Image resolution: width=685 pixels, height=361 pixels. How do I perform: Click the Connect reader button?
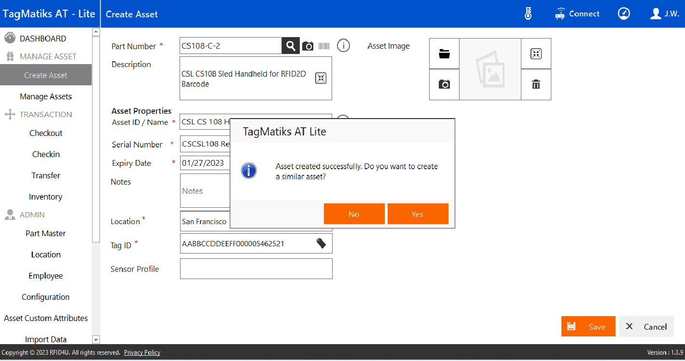click(577, 14)
